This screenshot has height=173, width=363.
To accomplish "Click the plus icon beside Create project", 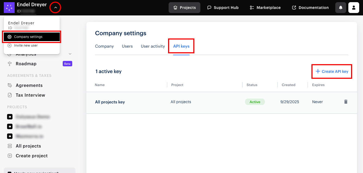I will coord(10,156).
